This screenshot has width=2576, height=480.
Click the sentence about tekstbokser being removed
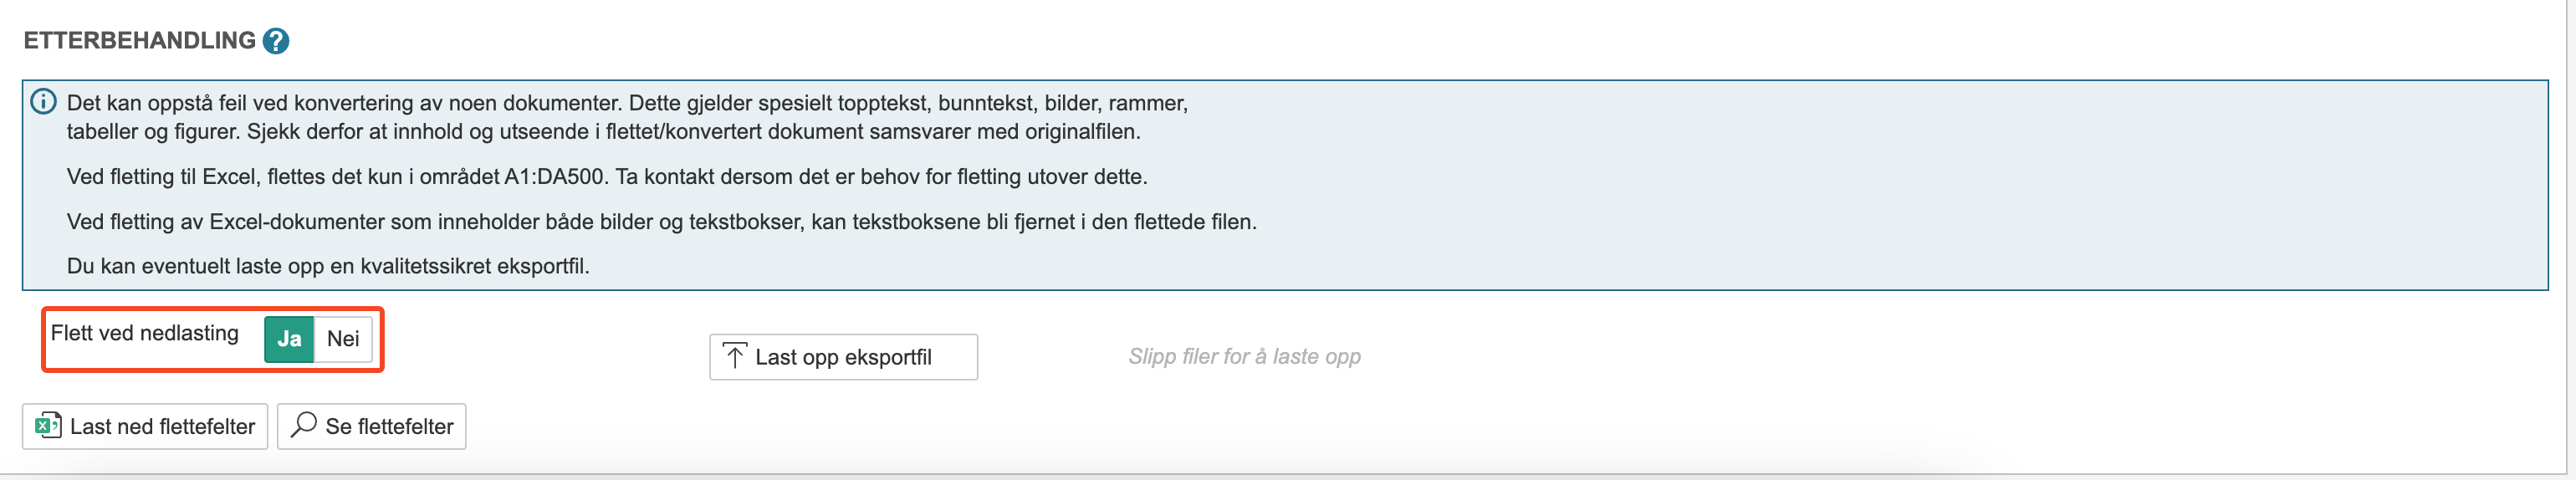point(661,222)
